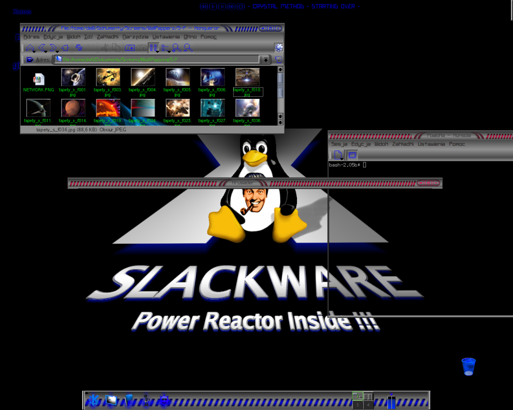The image size is (513, 410).
Task: Go to Home folder via house icon
Action: (66, 48)
